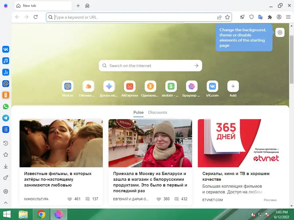This screenshot has width=294, height=220.
Task: Open the skribbl quick tile
Action: point(171,89)
